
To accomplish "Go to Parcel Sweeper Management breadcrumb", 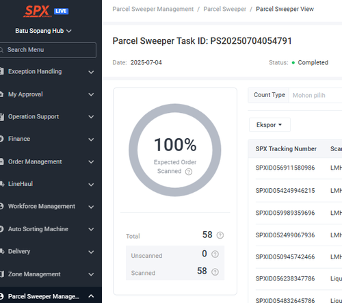I will coord(153,9).
